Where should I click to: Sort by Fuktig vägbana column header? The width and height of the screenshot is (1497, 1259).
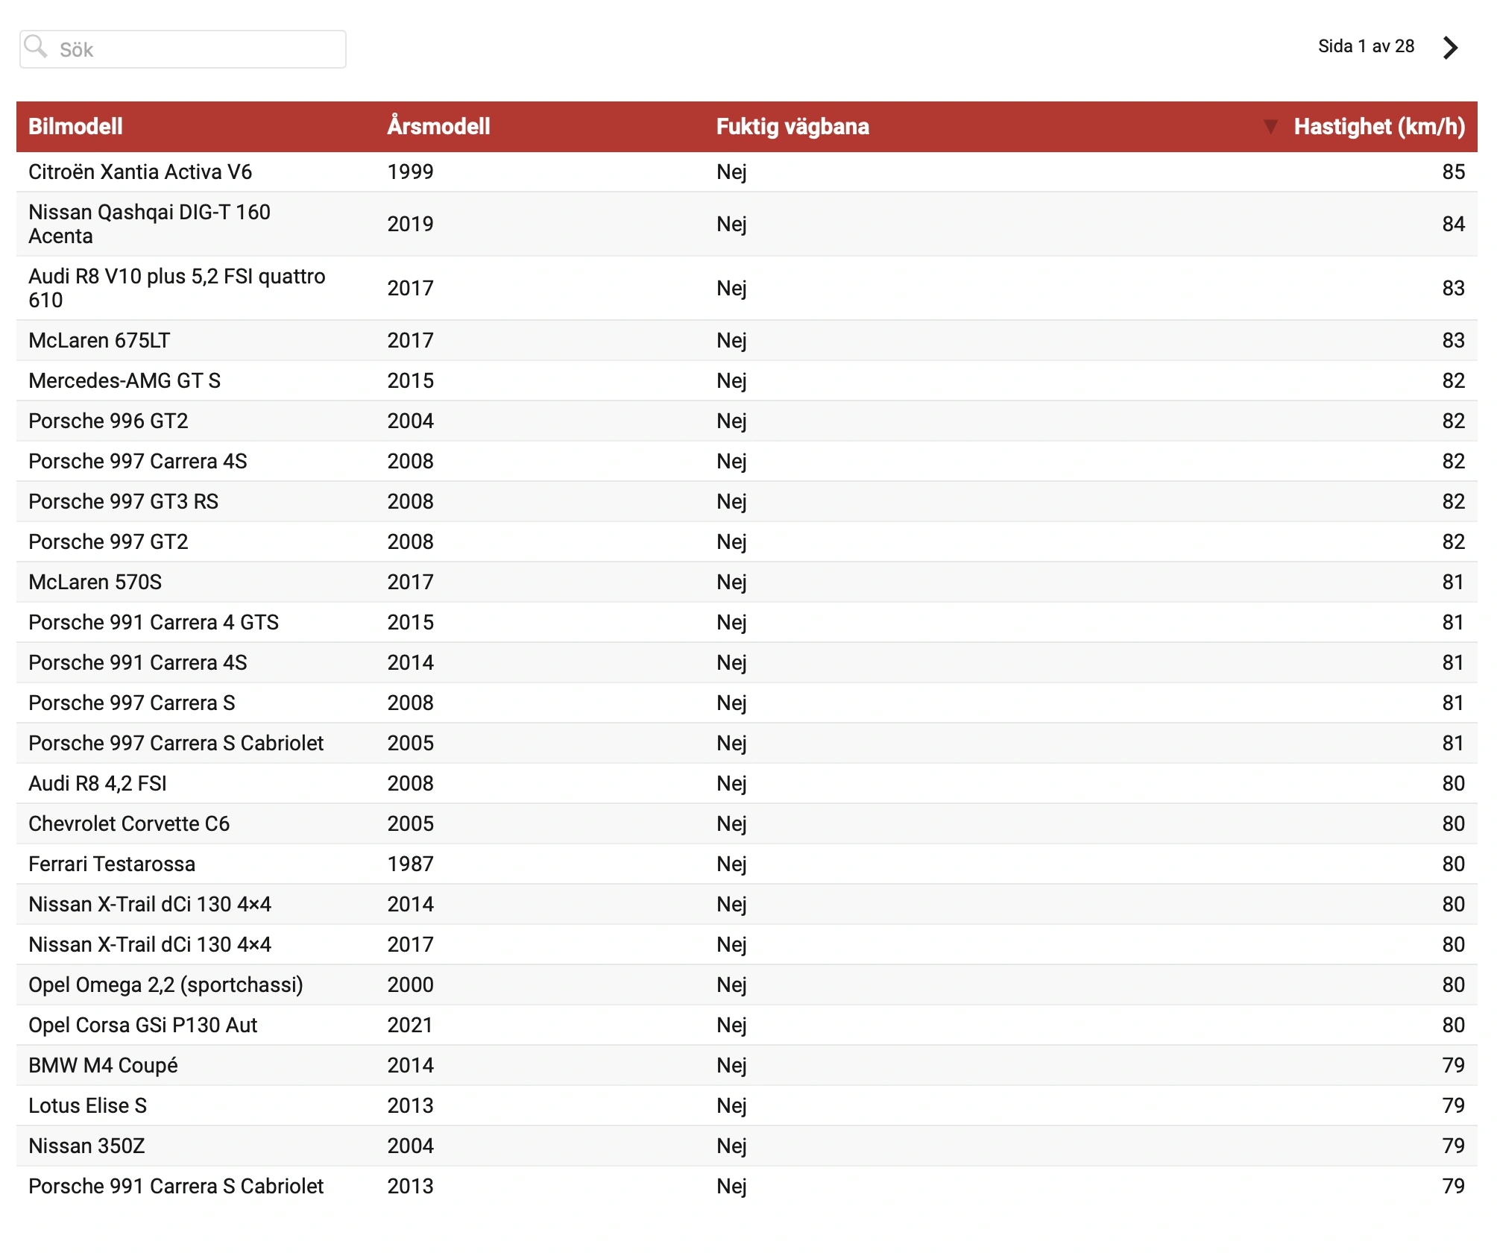(792, 127)
